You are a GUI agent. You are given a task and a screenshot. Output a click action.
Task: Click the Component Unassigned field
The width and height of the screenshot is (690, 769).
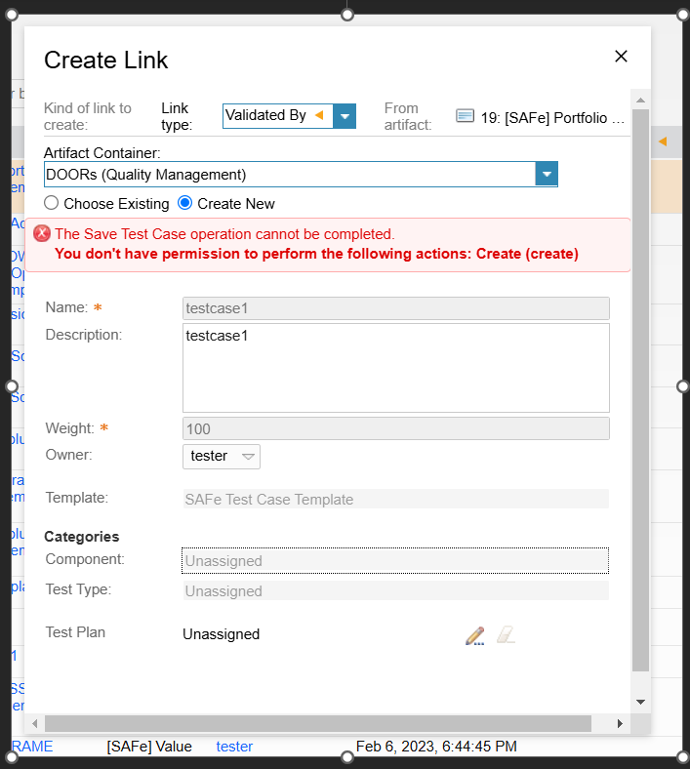pos(395,561)
